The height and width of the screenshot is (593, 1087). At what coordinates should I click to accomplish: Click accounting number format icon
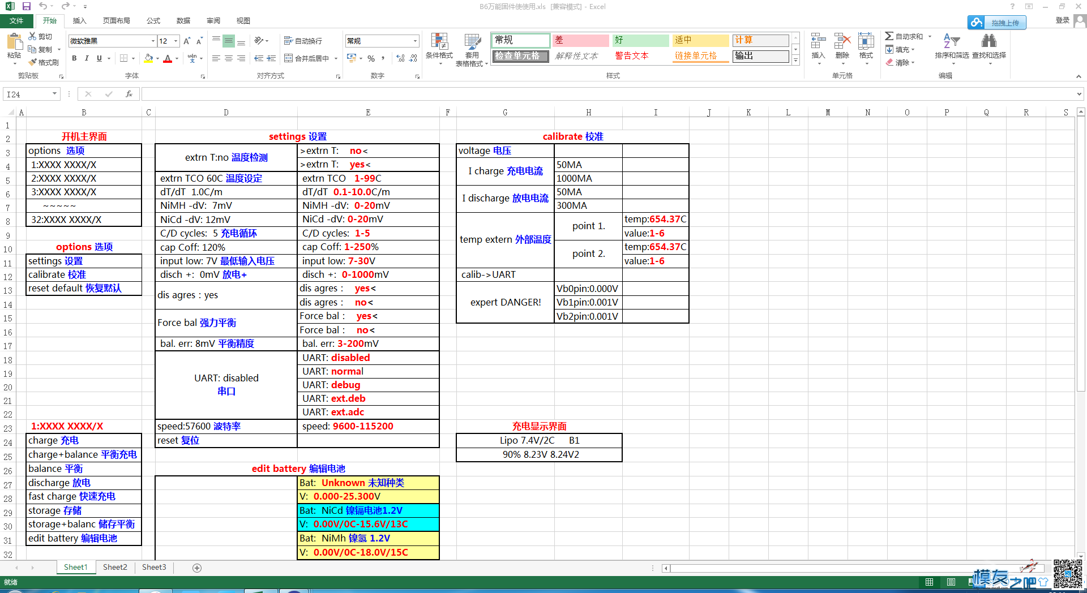pos(352,58)
